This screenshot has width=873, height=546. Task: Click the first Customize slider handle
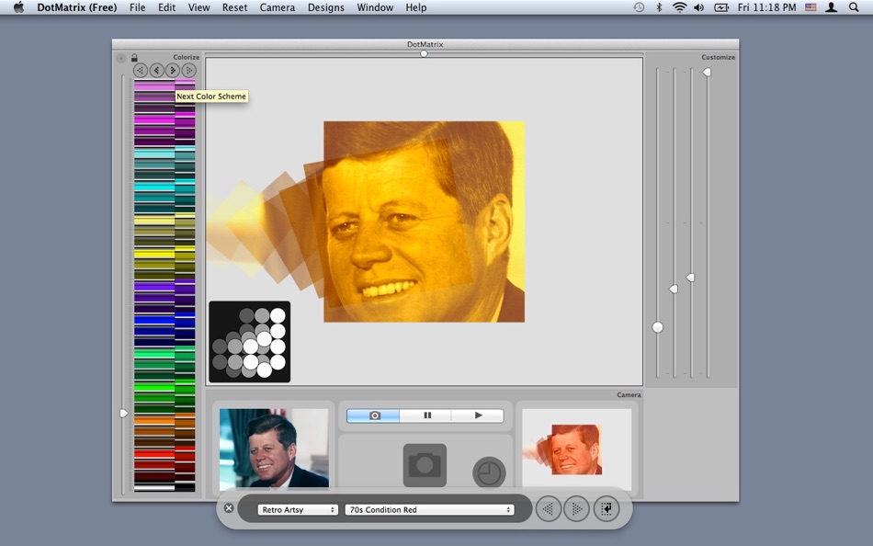658,327
